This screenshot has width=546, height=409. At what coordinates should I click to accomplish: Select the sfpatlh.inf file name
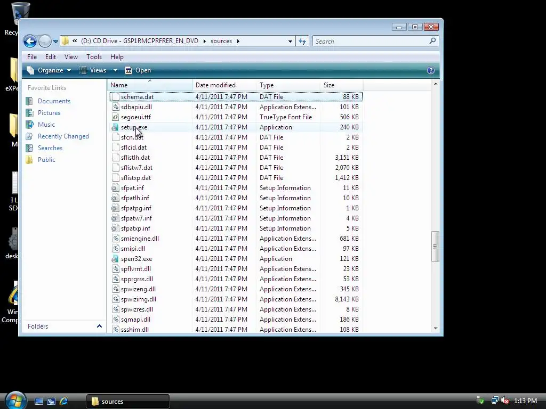point(135,198)
